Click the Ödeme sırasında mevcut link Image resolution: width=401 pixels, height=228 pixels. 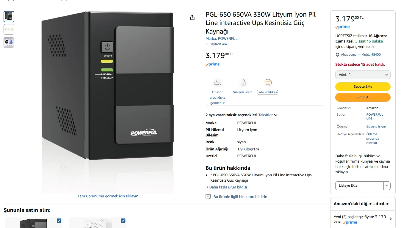point(372,139)
